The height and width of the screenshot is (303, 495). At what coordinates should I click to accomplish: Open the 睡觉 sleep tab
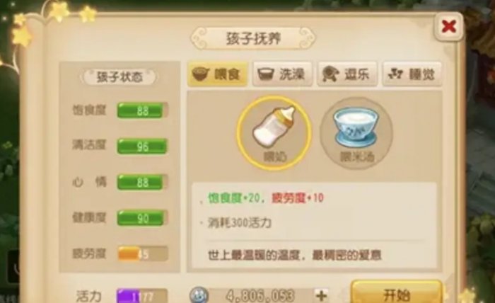[412, 74]
